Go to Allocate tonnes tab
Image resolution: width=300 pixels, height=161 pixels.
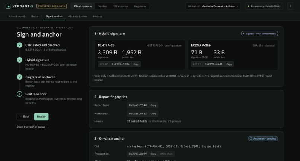78,16
